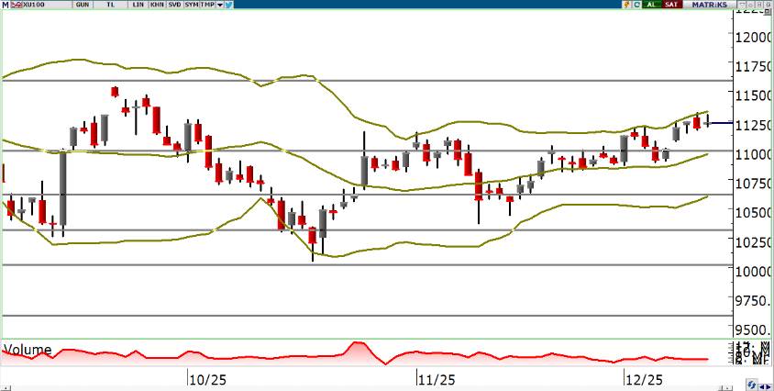Image resolution: width=774 pixels, height=391 pixels.
Task: Toggle the LIN scale option
Action: point(138,5)
